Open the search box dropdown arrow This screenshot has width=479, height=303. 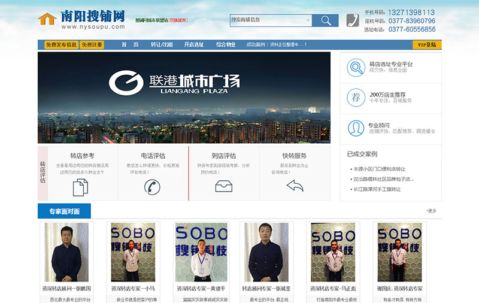point(308,20)
